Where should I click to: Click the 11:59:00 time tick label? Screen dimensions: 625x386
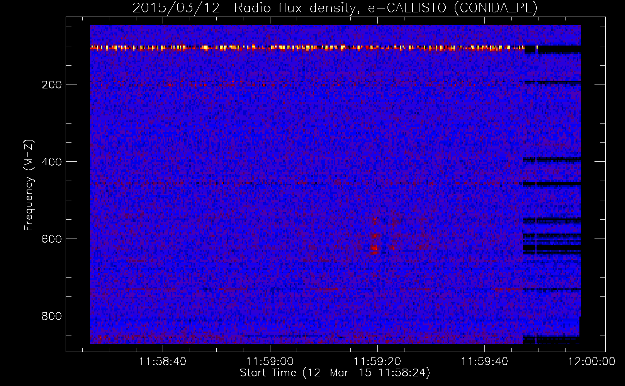coord(270,361)
